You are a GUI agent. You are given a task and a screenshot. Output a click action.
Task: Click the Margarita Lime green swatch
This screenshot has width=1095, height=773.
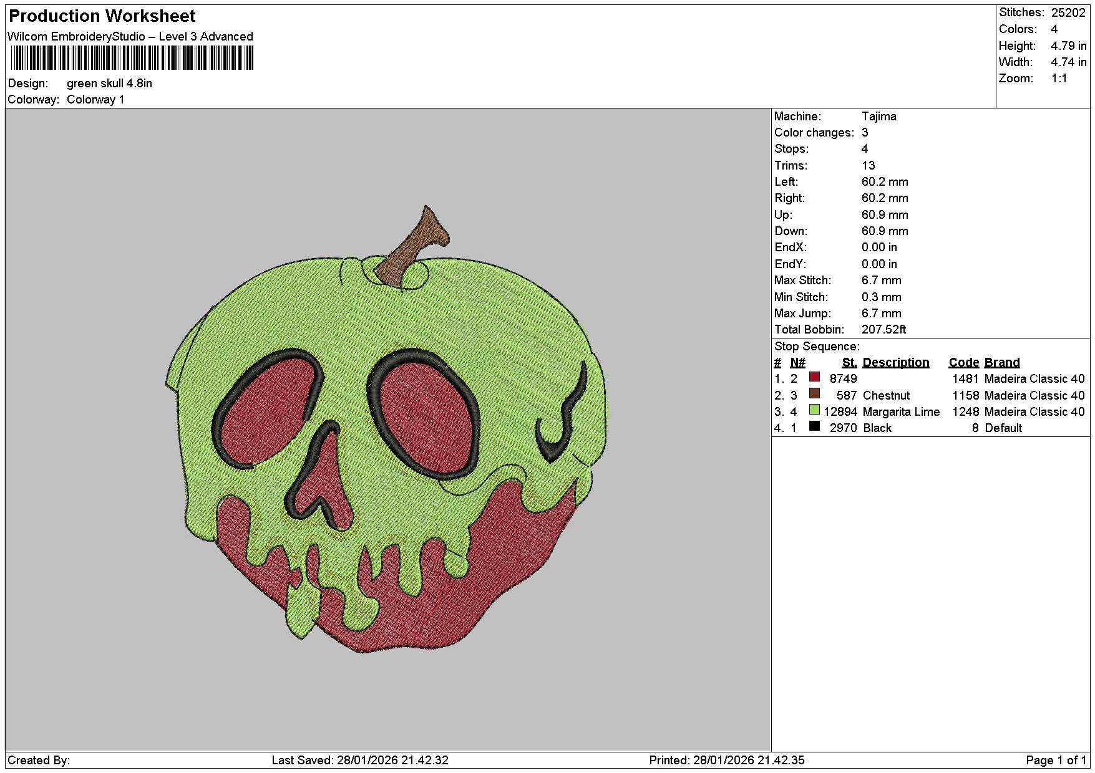pos(814,410)
